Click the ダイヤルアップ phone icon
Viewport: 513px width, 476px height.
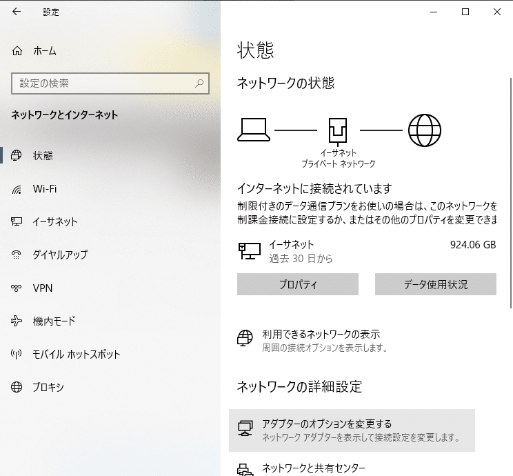coord(17,255)
